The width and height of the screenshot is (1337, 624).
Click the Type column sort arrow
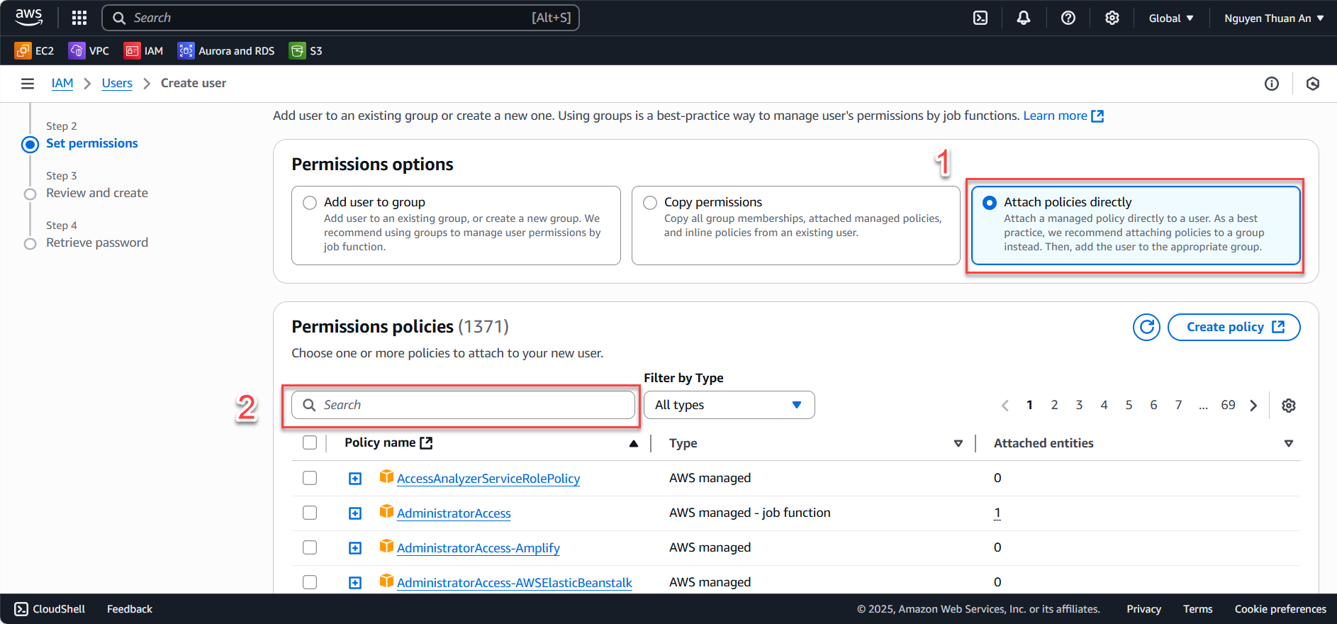pos(958,443)
